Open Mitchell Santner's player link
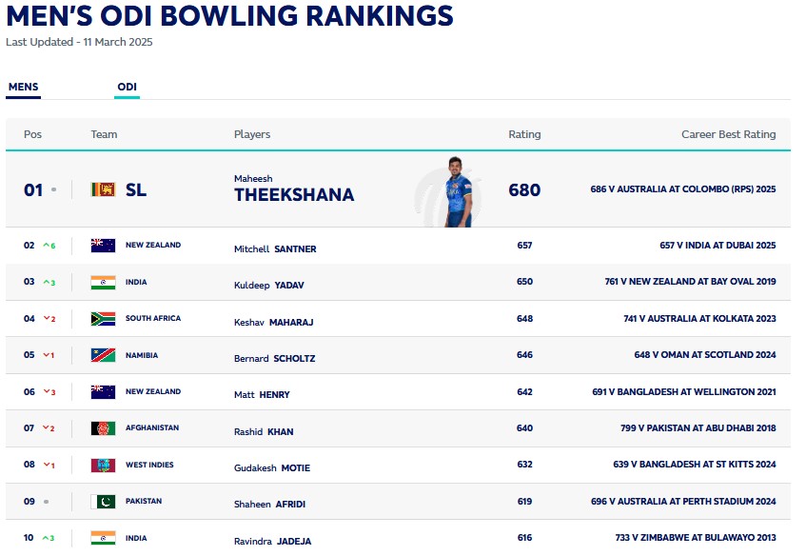The width and height of the screenshot is (806, 556). [275, 249]
